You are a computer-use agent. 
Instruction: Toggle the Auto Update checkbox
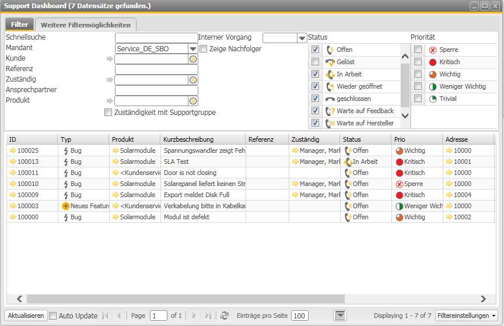point(53,316)
